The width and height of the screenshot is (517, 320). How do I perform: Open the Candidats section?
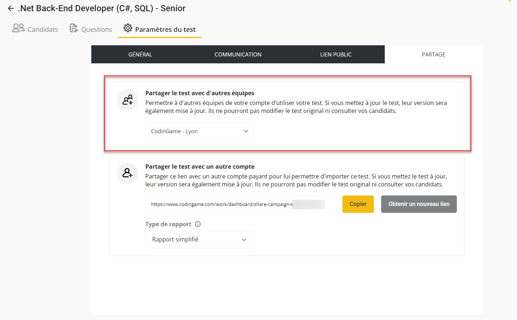(42, 29)
